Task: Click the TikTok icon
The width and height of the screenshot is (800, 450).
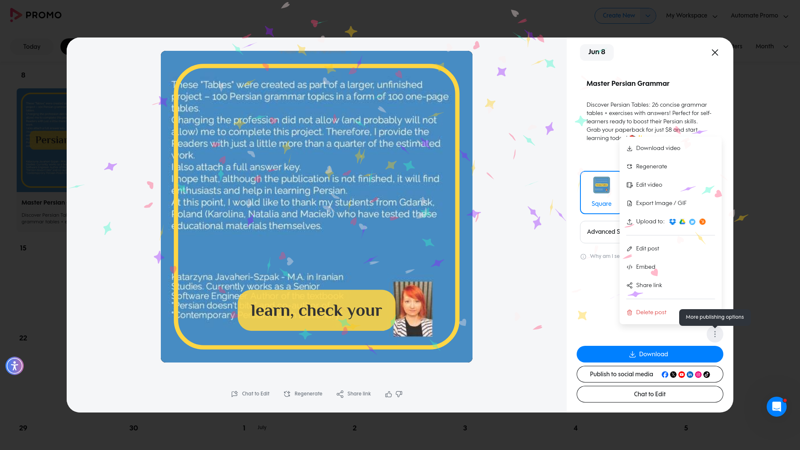Action: (707, 375)
